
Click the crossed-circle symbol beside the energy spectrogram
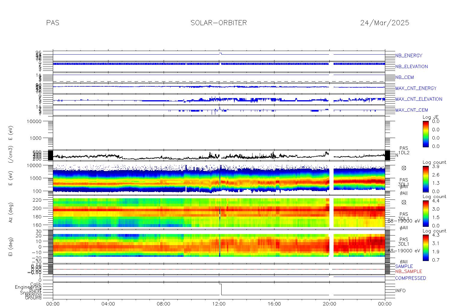coord(404,168)
